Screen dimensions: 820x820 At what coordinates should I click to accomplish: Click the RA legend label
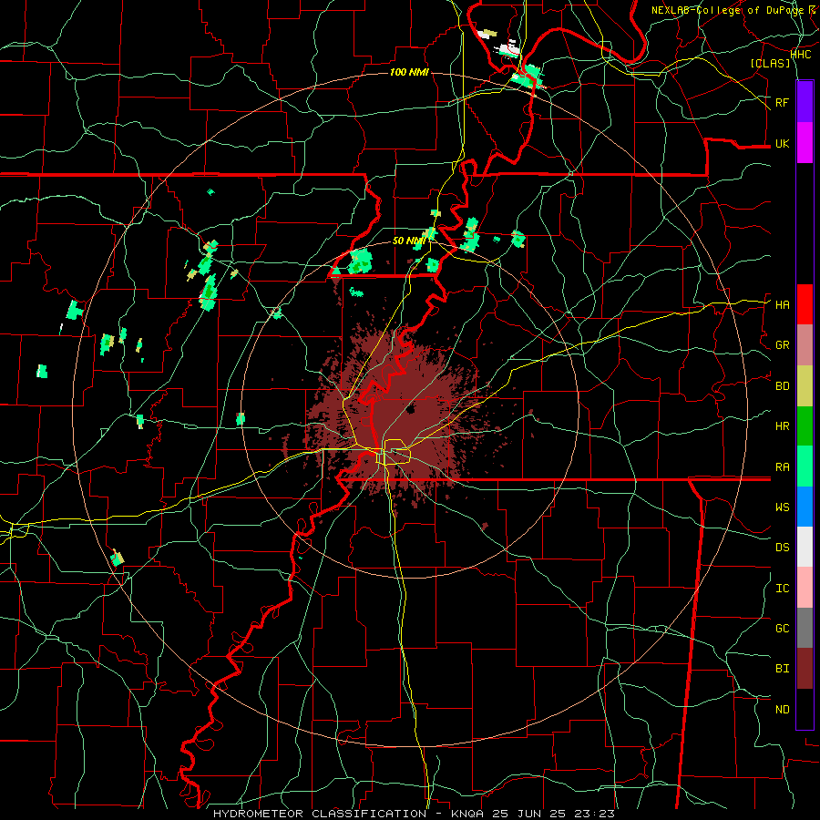tap(782, 467)
